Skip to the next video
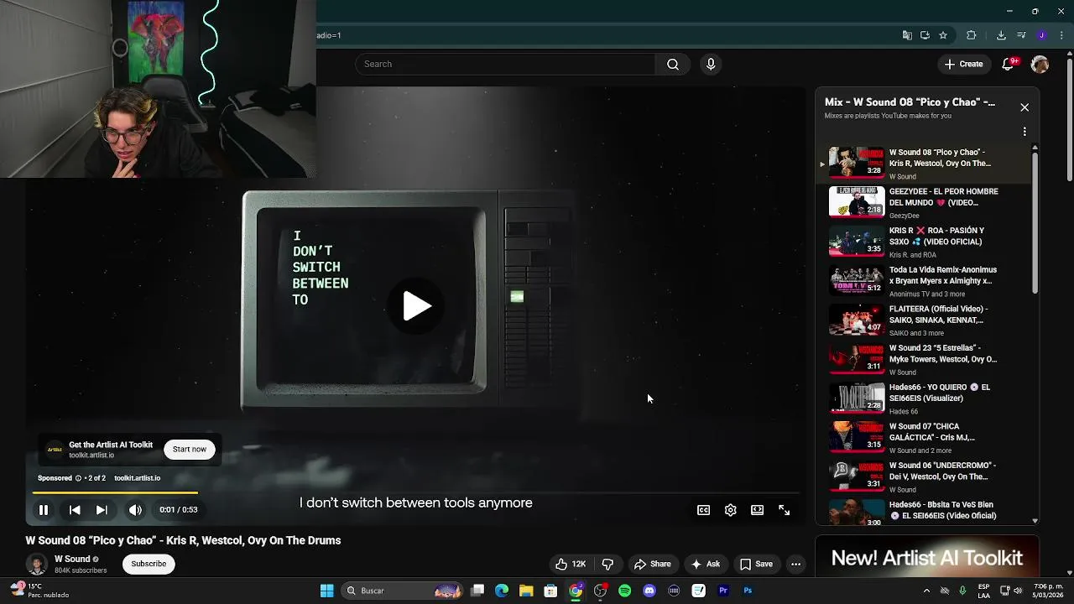The image size is (1074, 604). coord(102,509)
